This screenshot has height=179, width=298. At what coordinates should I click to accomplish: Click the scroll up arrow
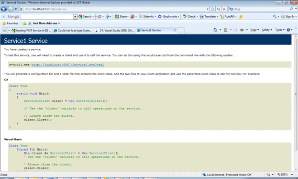(x=296, y=36)
